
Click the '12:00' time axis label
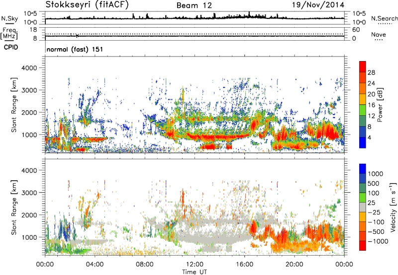coord(195,265)
